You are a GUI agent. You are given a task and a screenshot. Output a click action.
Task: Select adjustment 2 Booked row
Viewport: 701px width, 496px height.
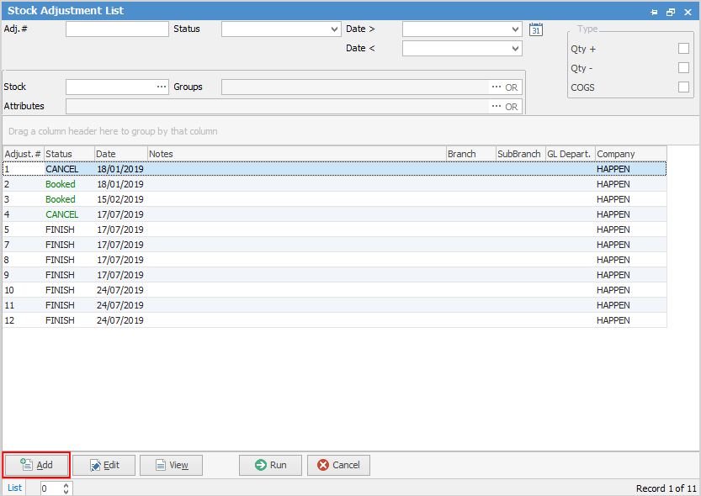click(x=335, y=184)
